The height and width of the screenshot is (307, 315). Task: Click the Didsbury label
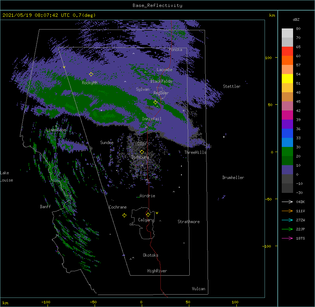tap(140, 157)
